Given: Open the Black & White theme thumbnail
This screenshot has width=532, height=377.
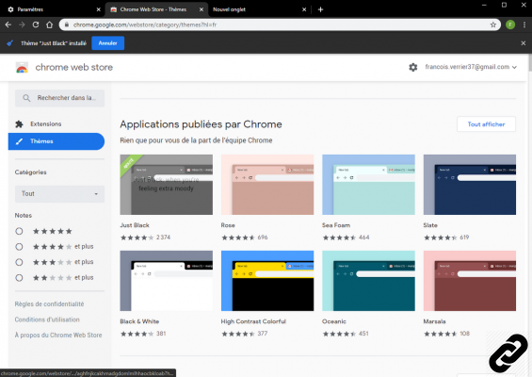Looking at the screenshot, I should tap(167, 281).
